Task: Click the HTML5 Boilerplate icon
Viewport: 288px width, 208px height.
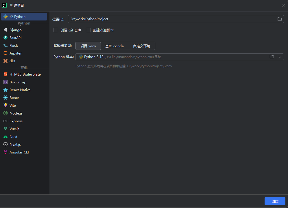Action: click(5, 74)
